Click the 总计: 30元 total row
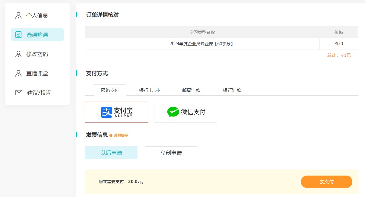Image resolution: width=365 pixels, height=197 pixels. pyautogui.click(x=339, y=56)
